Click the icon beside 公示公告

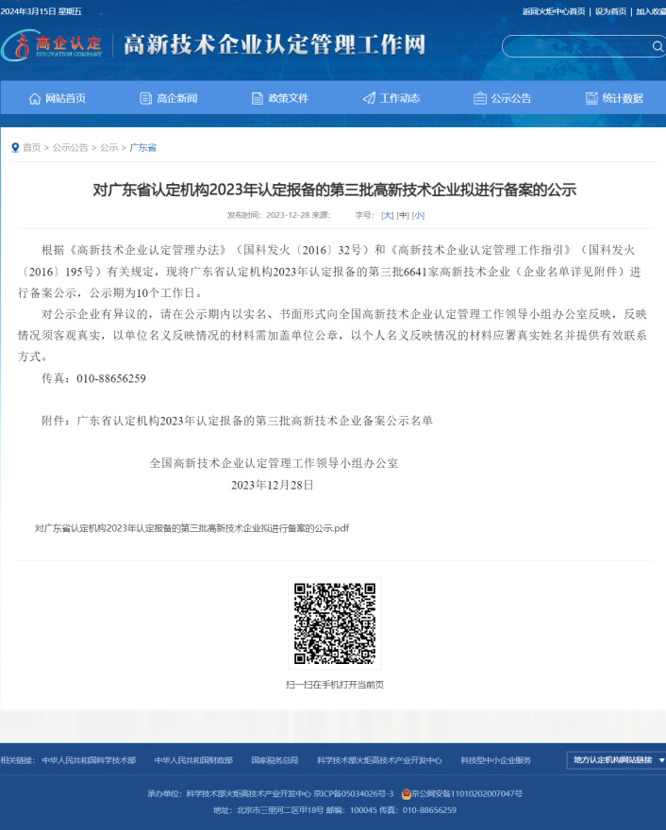coord(480,98)
